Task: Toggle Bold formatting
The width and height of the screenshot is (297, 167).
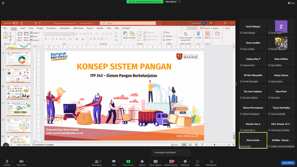Action: pos(46,39)
